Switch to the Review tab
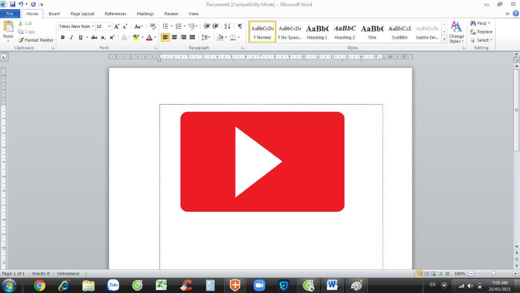The height and width of the screenshot is (293, 520). (171, 14)
